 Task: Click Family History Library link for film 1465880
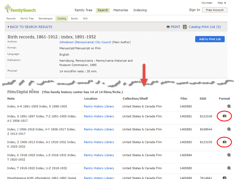point(99,106)
